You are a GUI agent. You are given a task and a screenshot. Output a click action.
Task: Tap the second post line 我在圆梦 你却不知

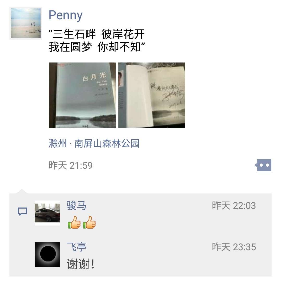97,47
